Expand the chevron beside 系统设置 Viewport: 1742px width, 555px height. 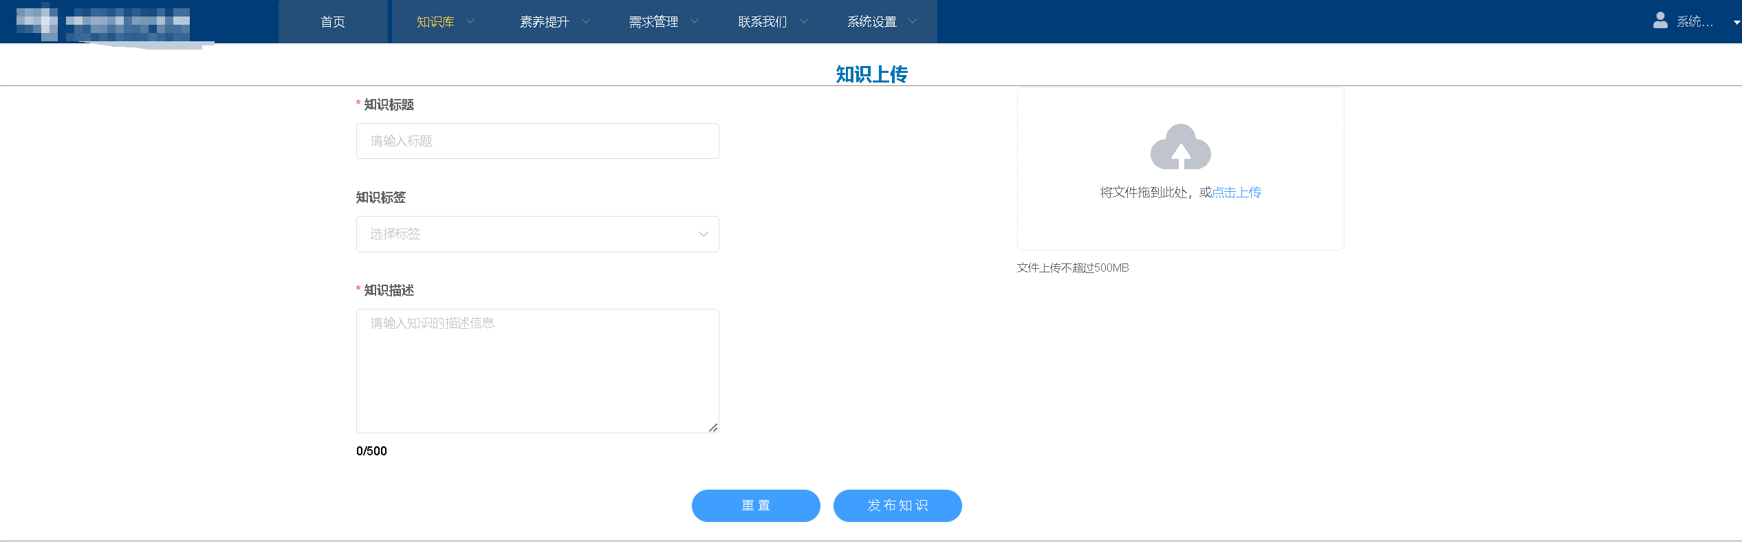tap(913, 21)
